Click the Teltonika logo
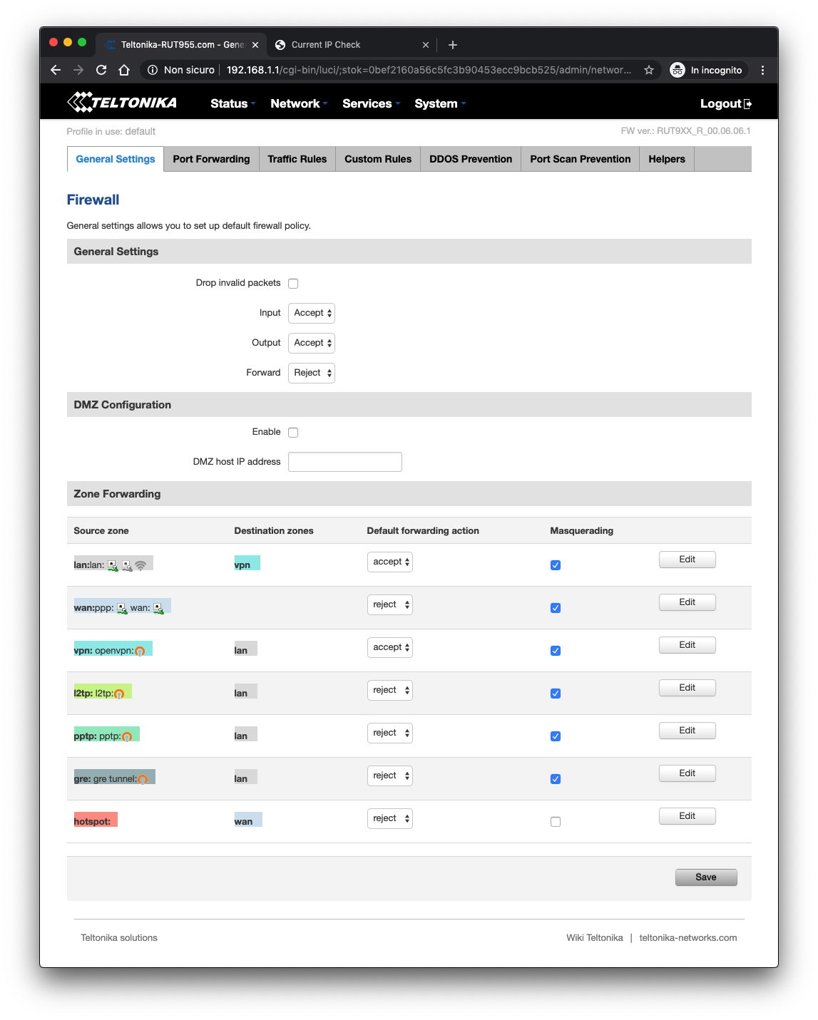 122,103
